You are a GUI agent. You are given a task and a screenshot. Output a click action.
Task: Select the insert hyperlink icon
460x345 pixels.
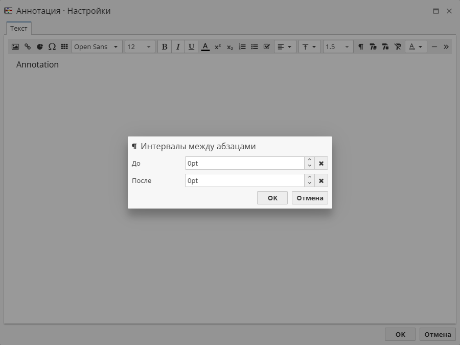pyautogui.click(x=27, y=47)
